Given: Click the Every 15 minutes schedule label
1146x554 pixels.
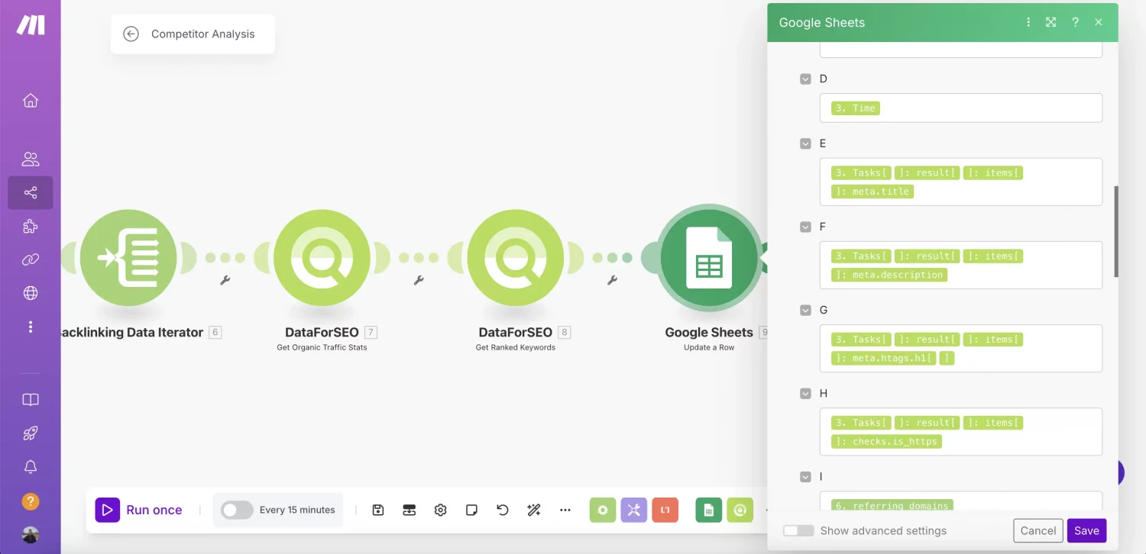Looking at the screenshot, I should 297,510.
